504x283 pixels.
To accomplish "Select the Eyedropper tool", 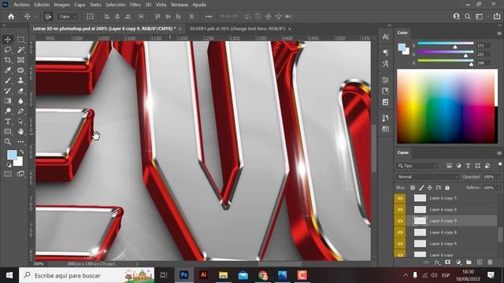I will tap(8, 70).
